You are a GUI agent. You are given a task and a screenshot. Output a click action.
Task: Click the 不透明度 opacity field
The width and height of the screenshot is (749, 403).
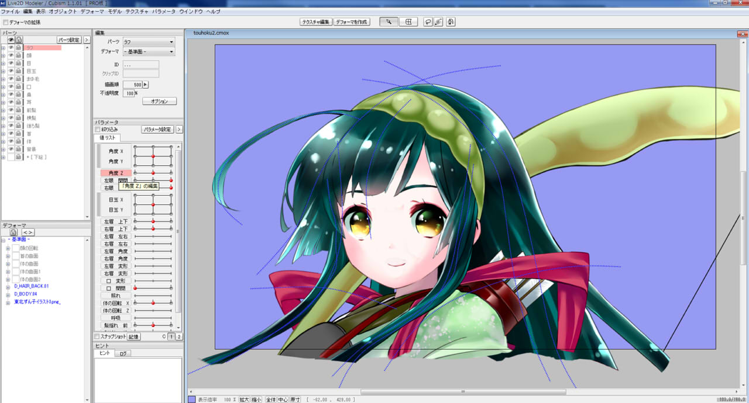[x=129, y=93]
